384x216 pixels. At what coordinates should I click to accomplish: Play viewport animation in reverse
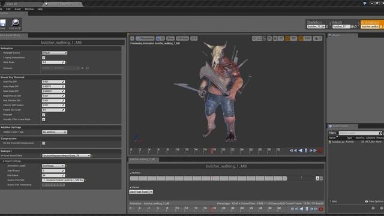click(x=301, y=151)
